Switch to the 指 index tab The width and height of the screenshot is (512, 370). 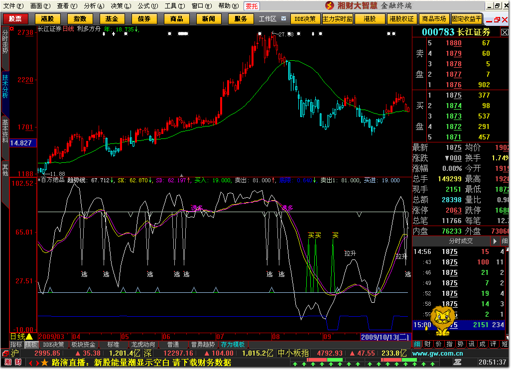click(x=449, y=344)
